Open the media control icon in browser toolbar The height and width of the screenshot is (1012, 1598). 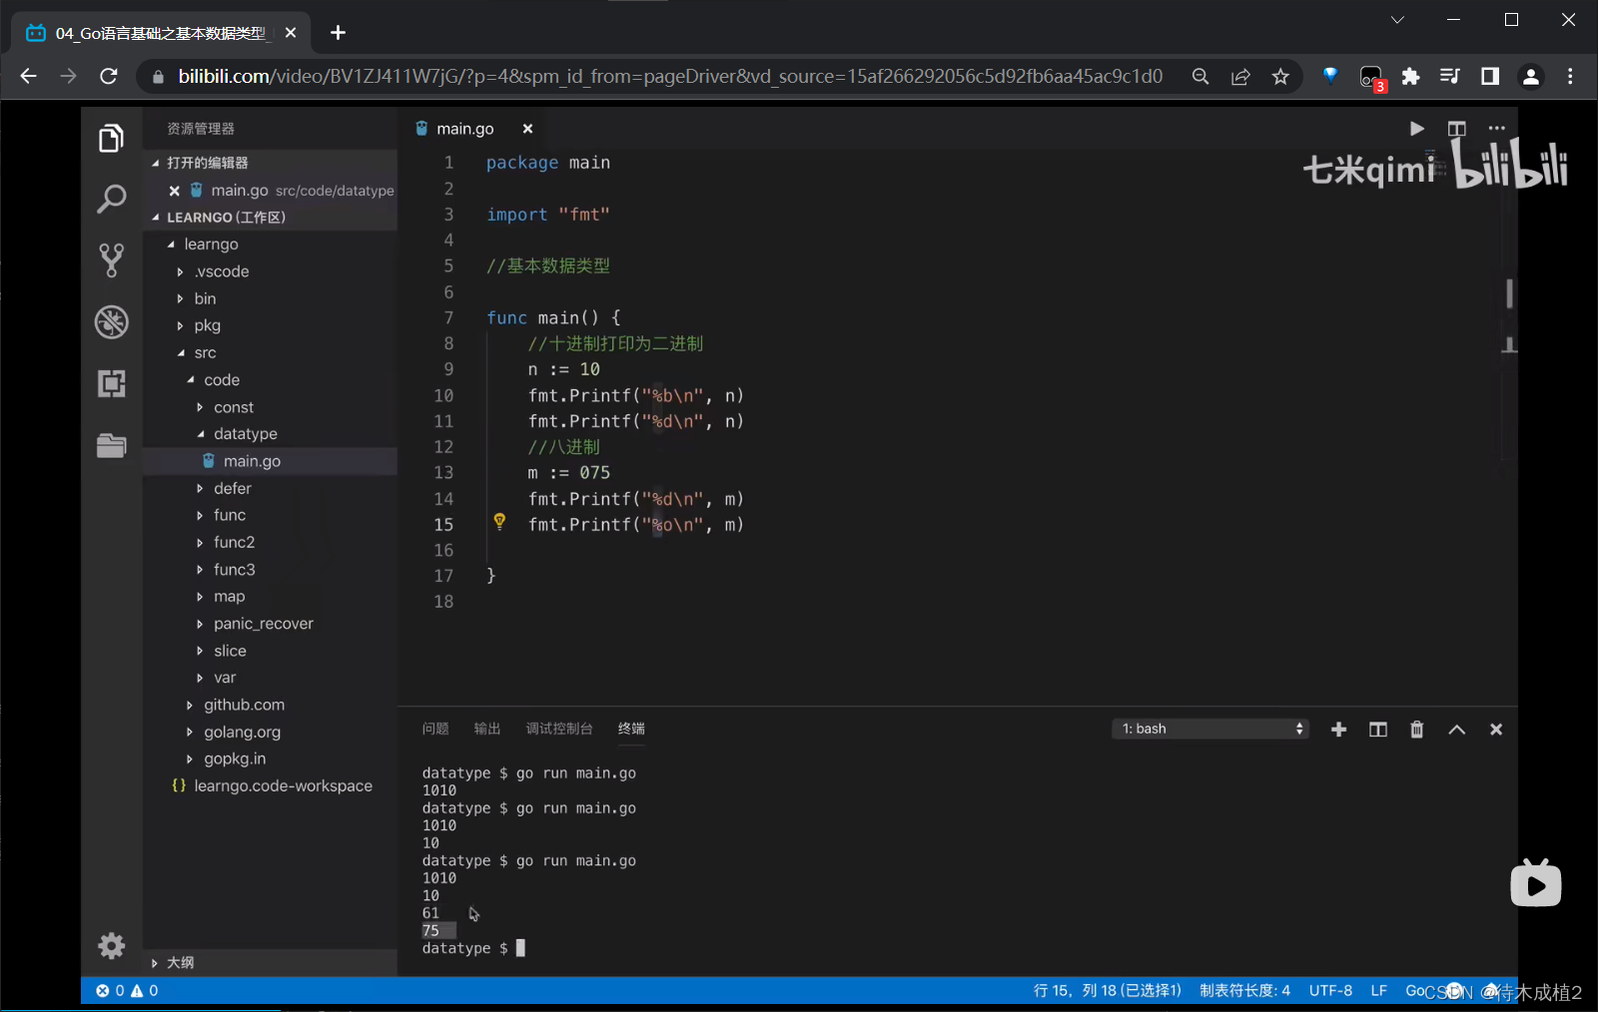[1450, 77]
